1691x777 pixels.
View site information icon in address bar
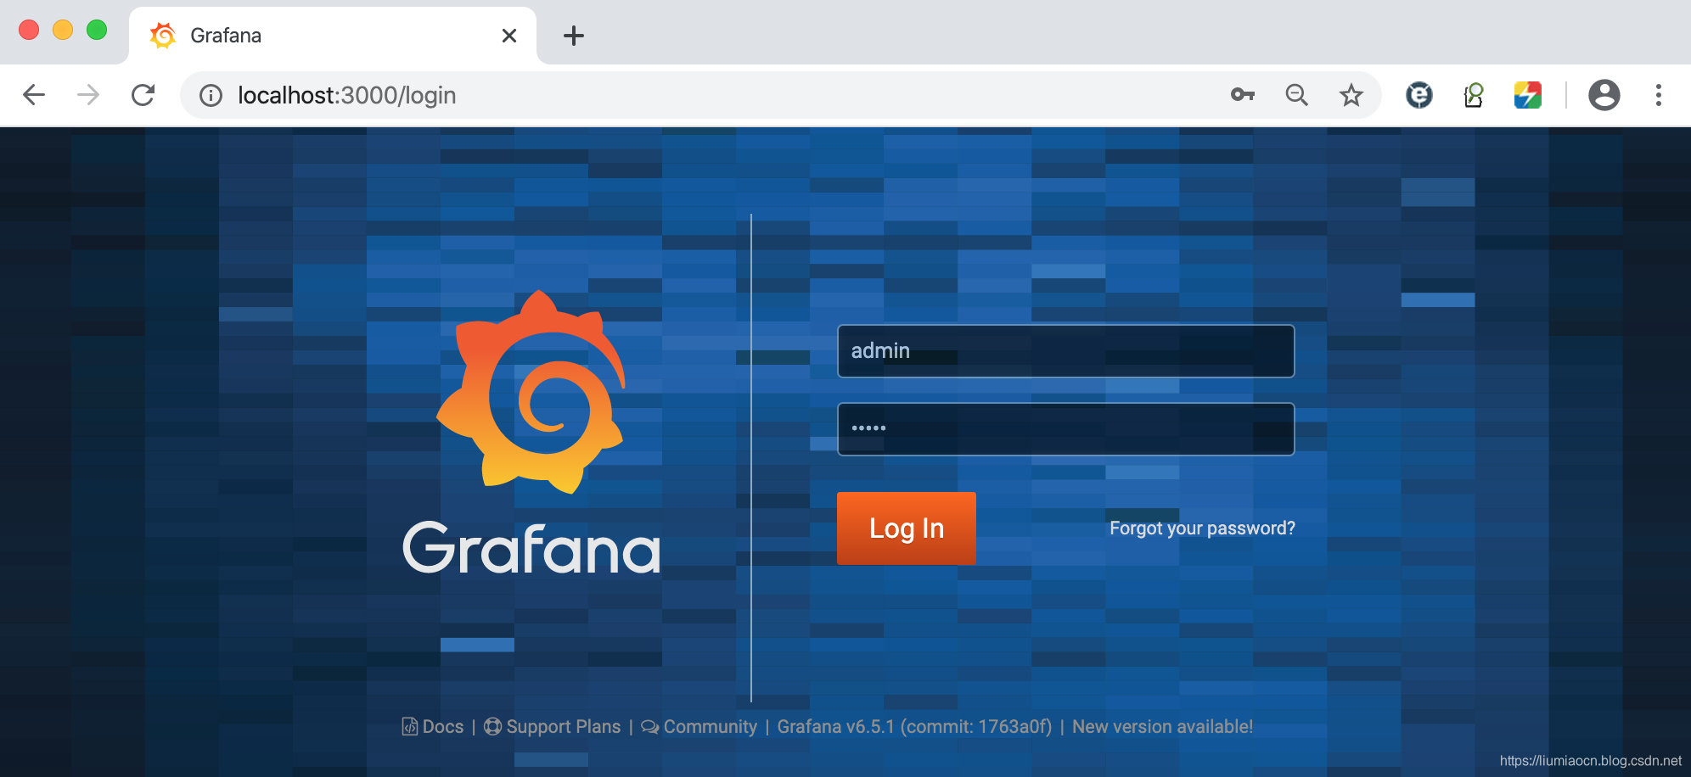tap(211, 96)
